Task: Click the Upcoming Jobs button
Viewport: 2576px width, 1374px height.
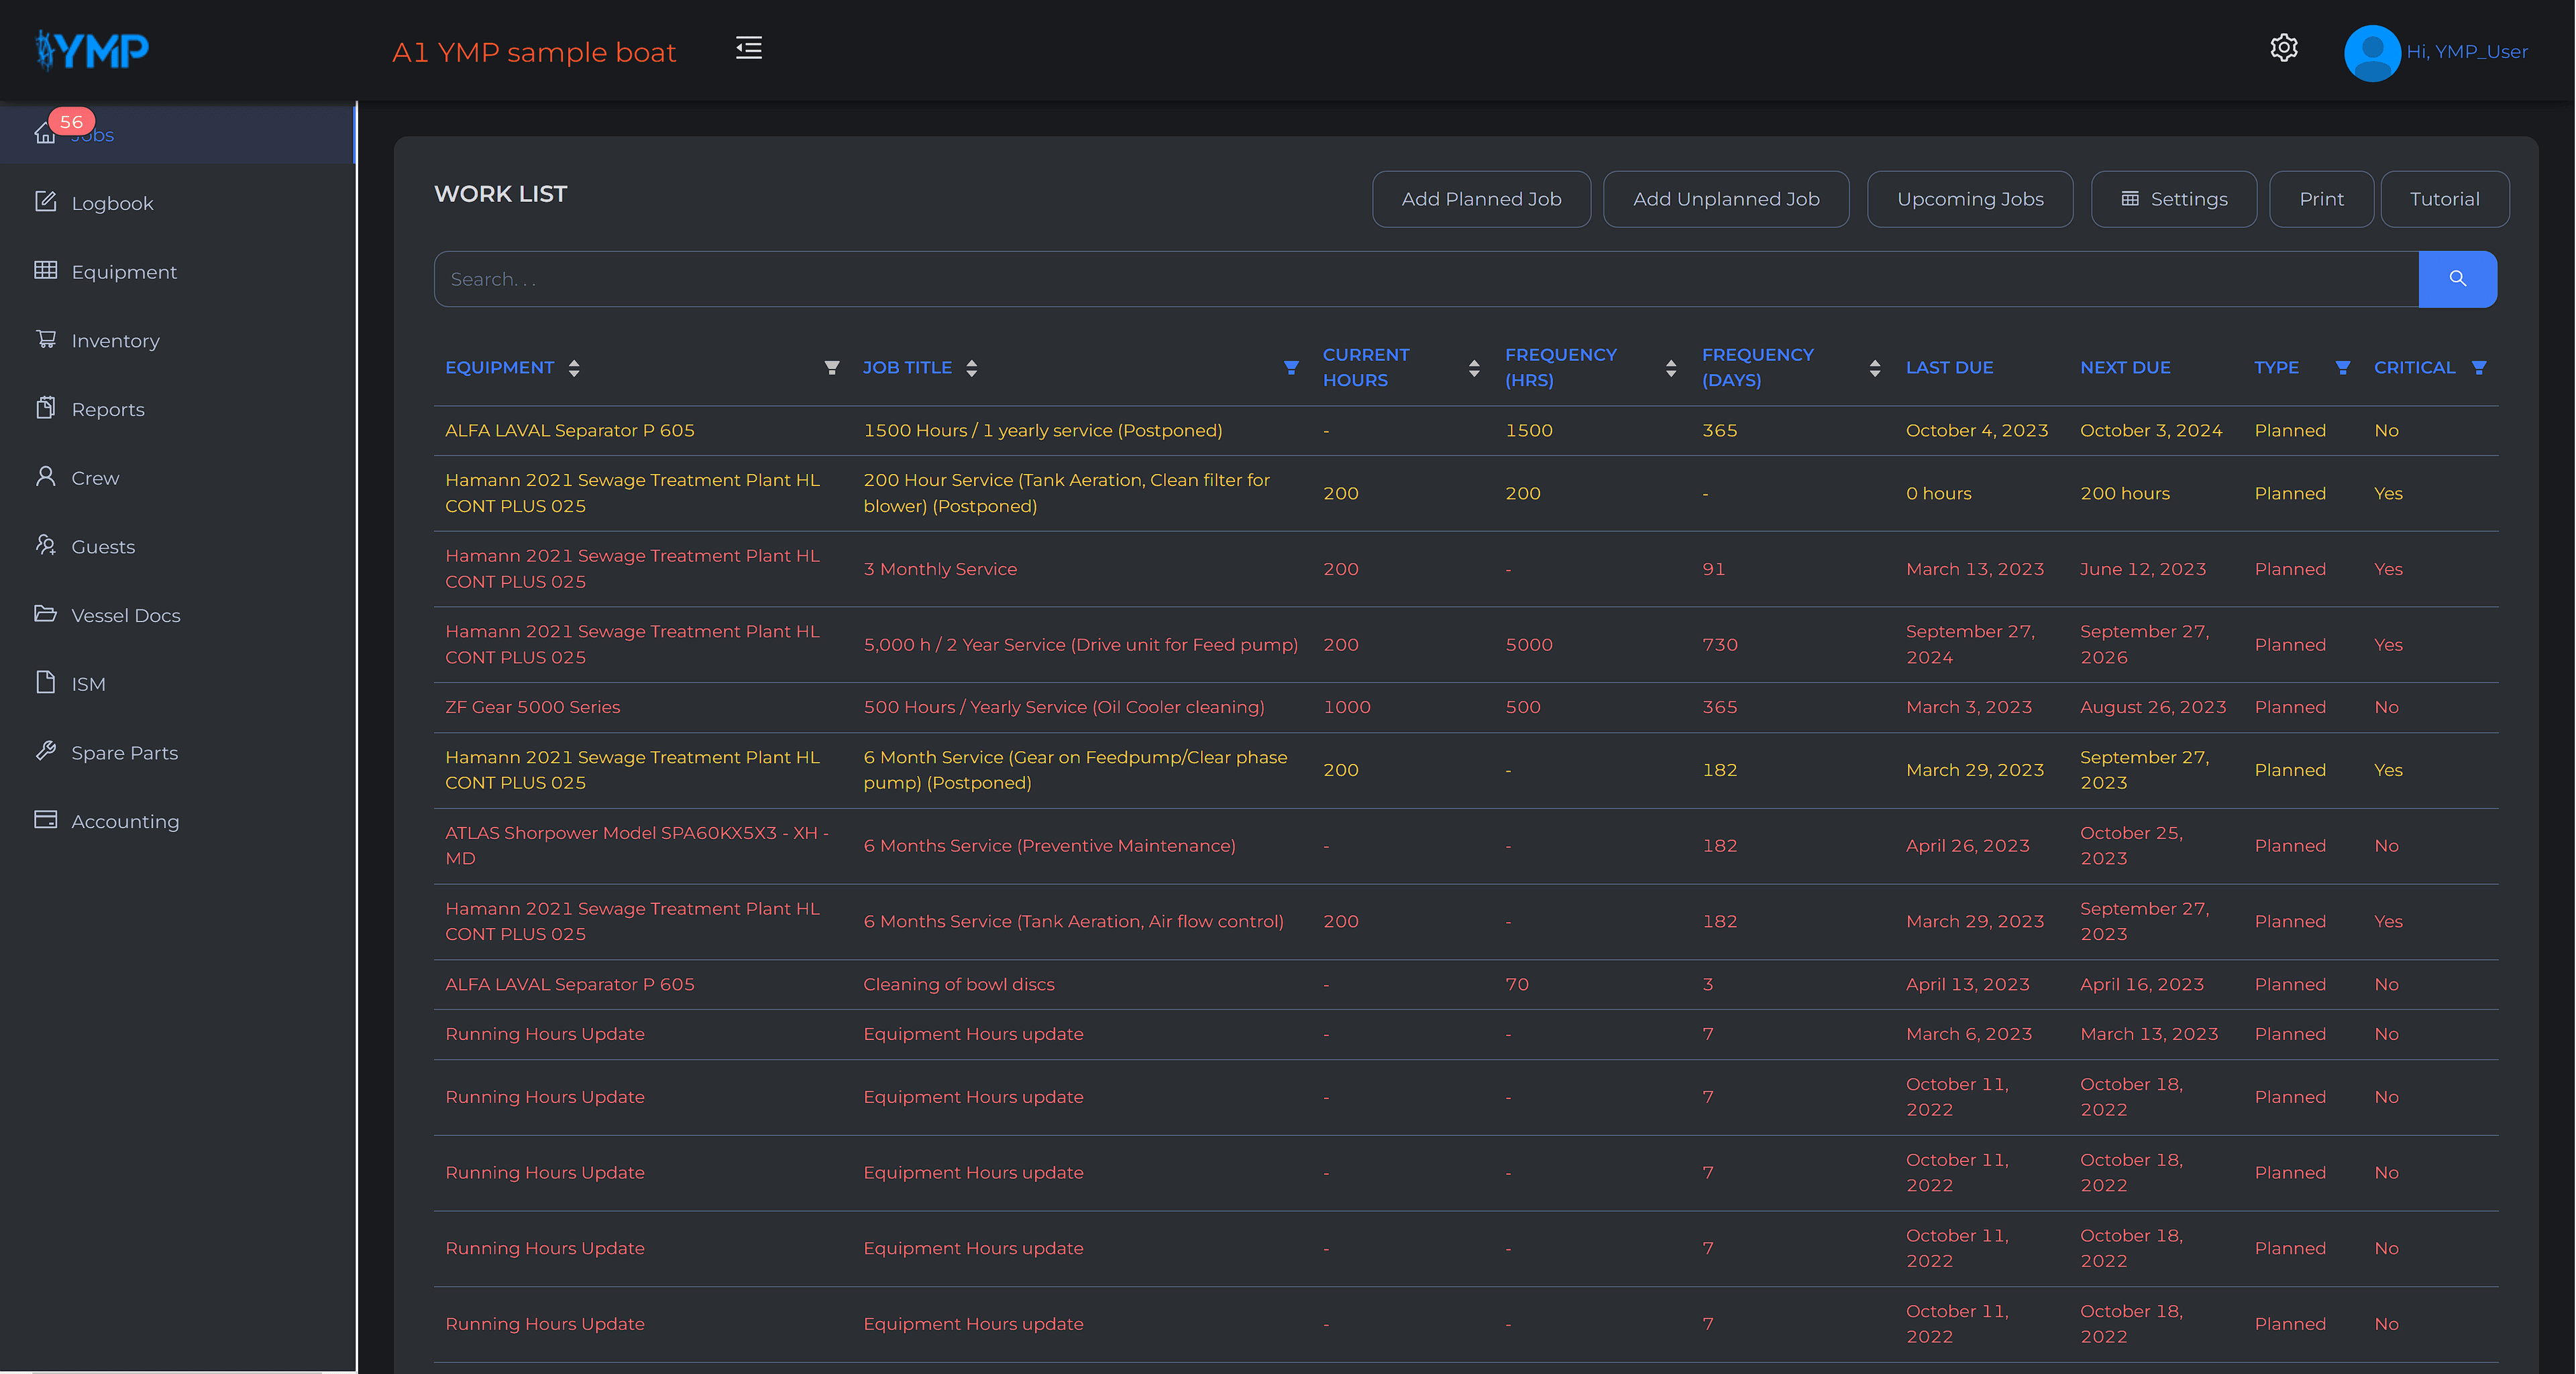Action: click(1970, 199)
